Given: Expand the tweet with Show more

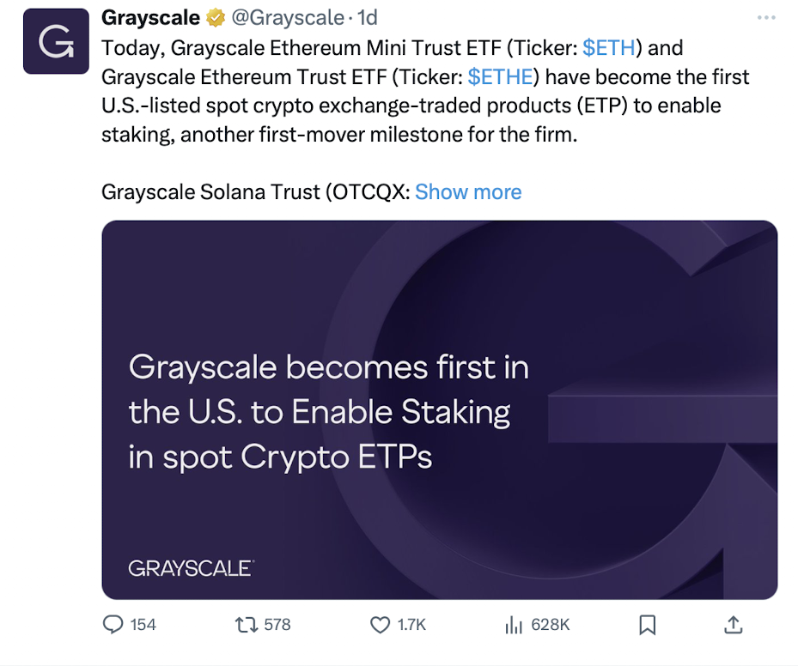Looking at the screenshot, I should (468, 191).
